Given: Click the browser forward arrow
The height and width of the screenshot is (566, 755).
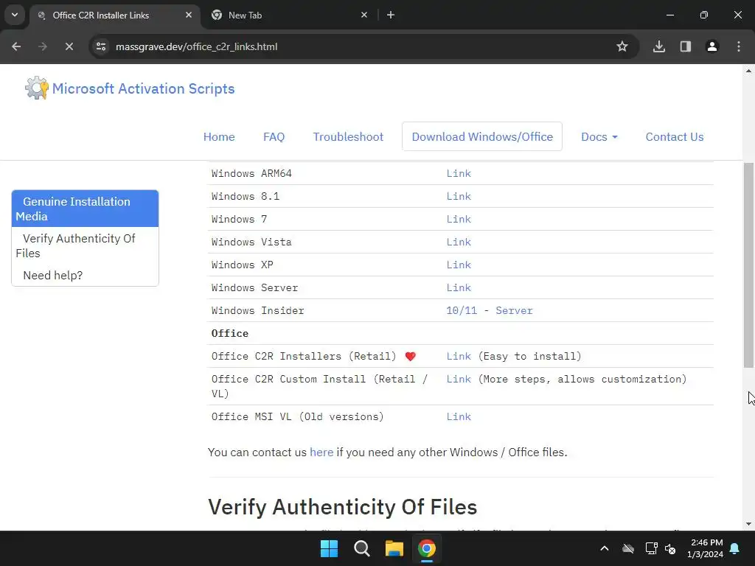Looking at the screenshot, I should [x=42, y=46].
